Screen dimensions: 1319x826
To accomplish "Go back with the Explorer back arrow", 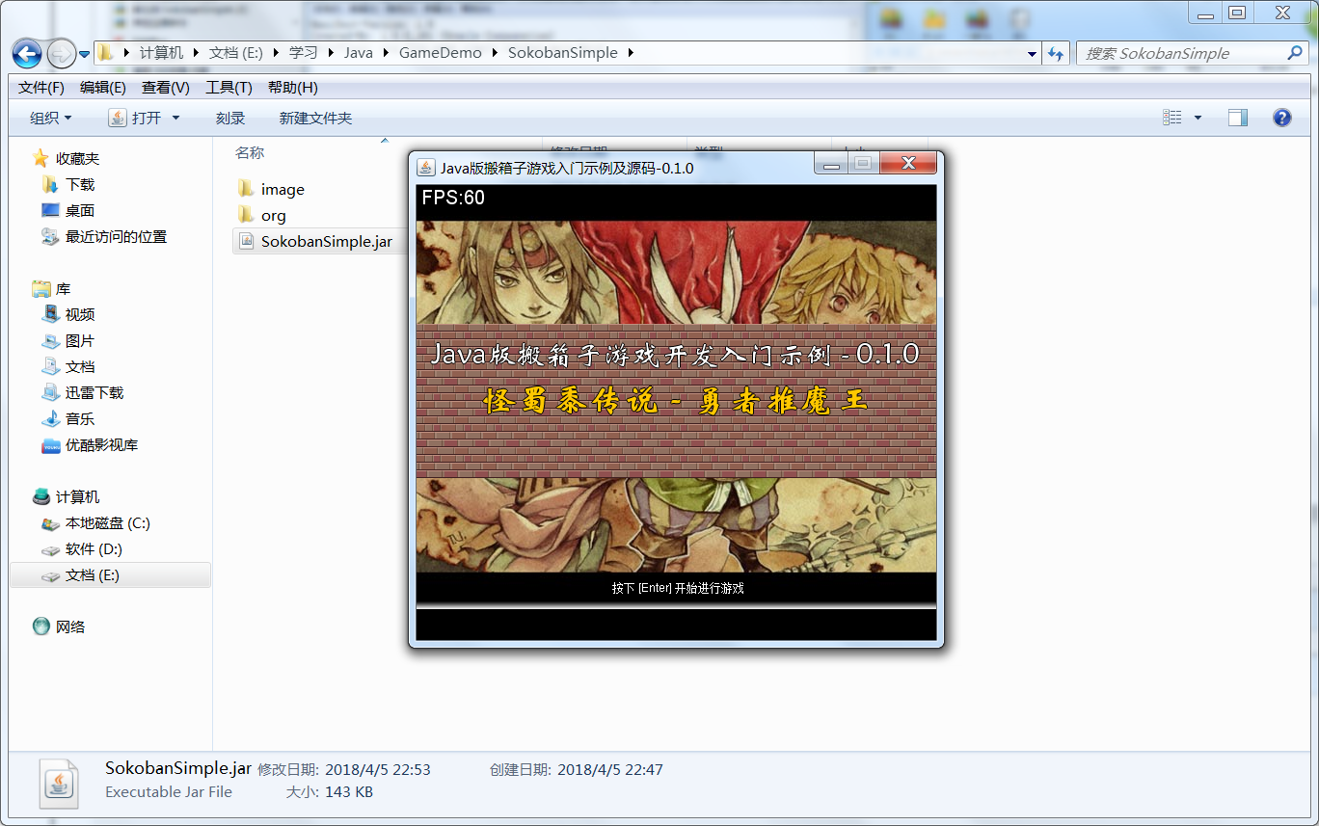I will (27, 53).
